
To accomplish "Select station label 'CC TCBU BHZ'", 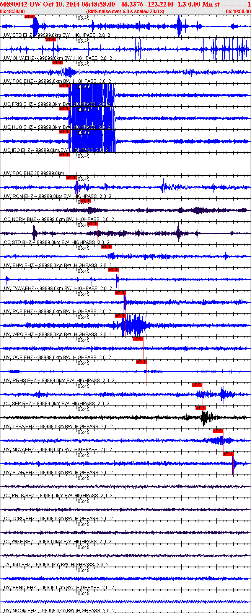I will point(19,519).
